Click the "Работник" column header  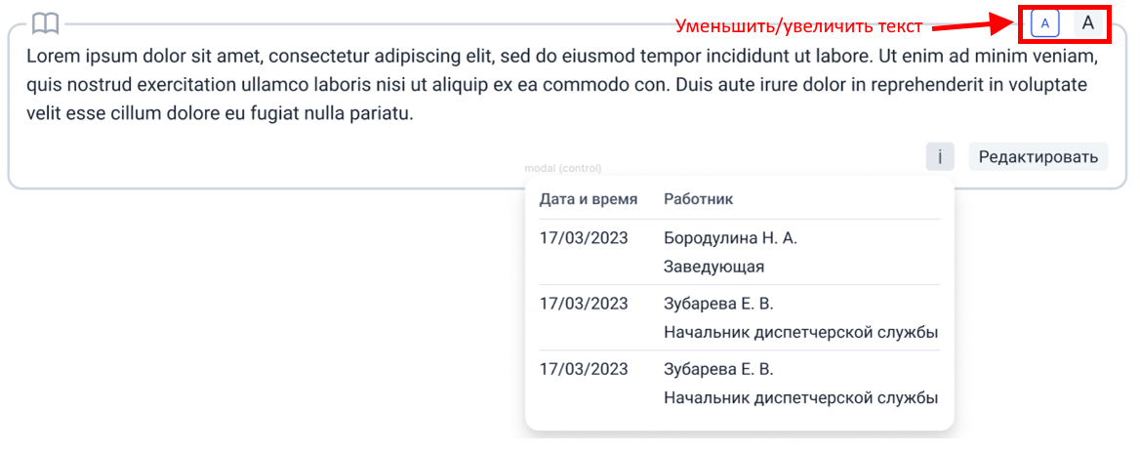699,199
